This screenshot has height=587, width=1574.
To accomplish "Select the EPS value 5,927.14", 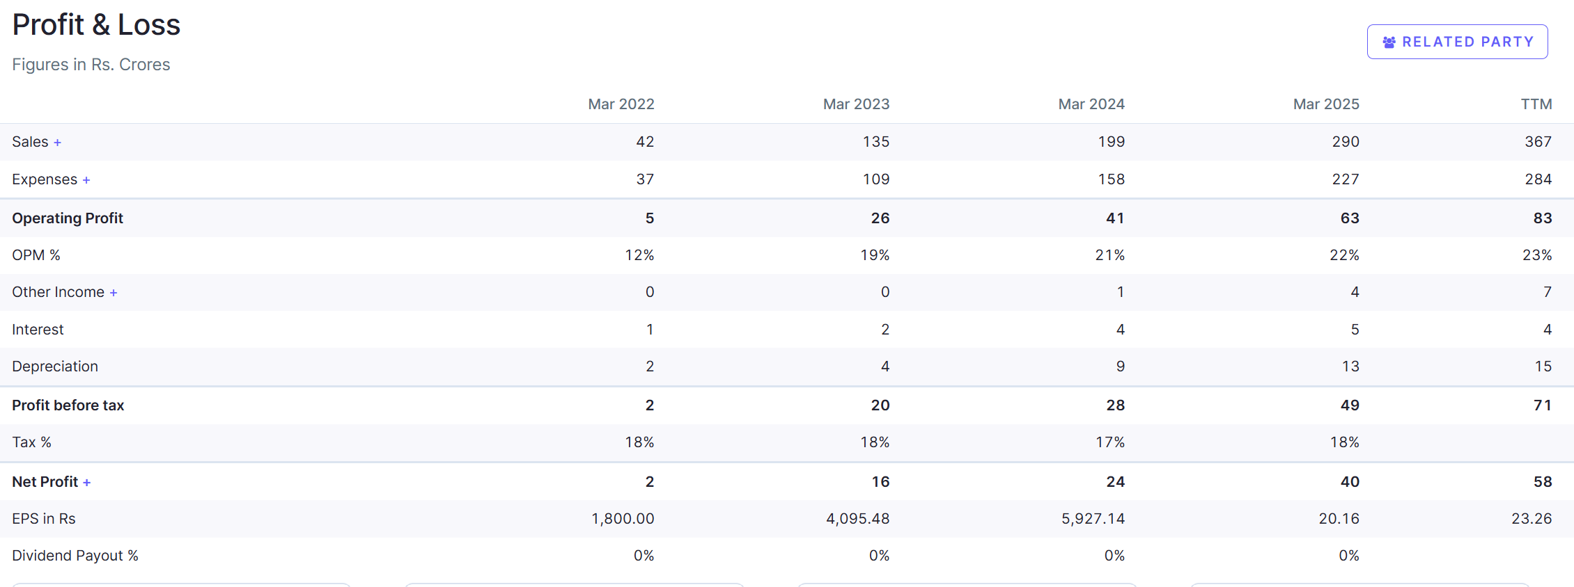I will tap(1092, 519).
